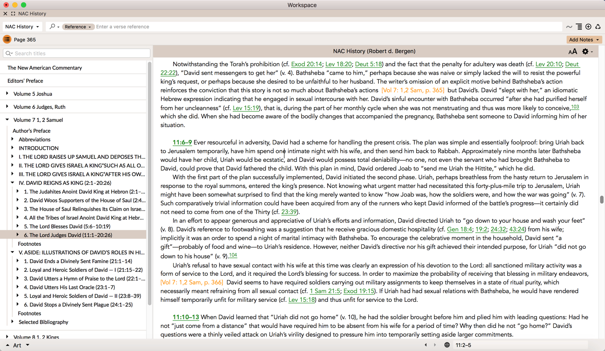
Task: Open the gear display settings menu
Action: (x=587, y=52)
